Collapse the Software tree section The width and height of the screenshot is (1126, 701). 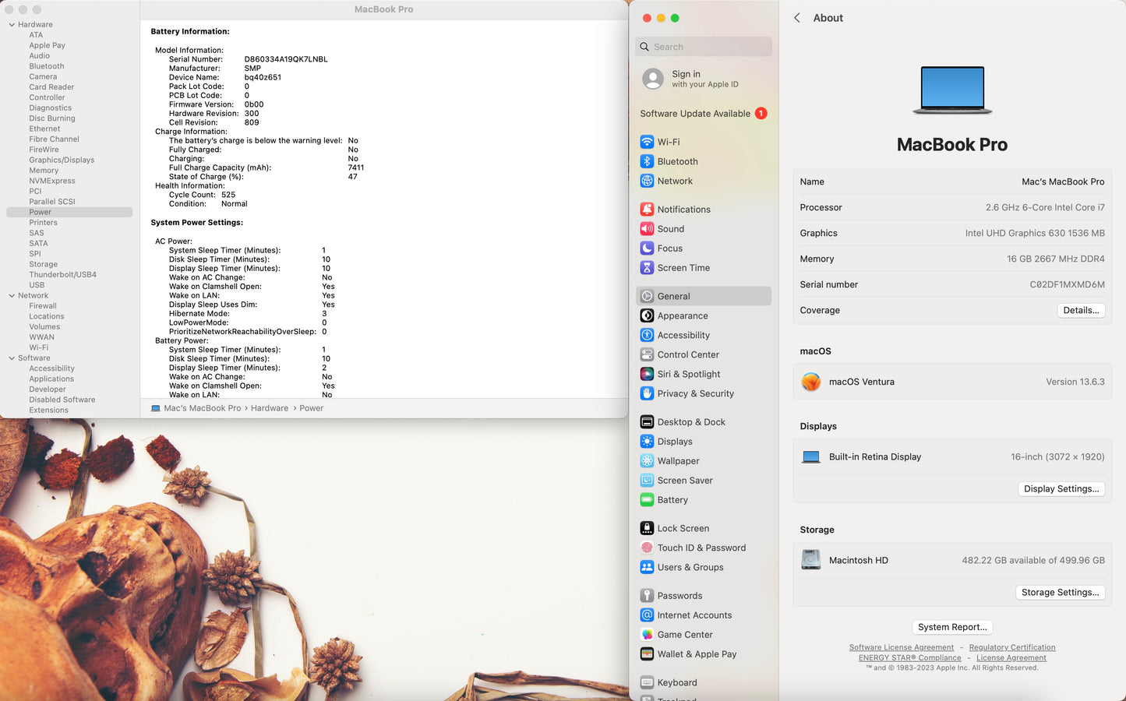(x=12, y=358)
